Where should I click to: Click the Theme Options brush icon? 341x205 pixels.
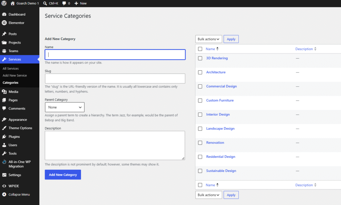tap(4, 128)
